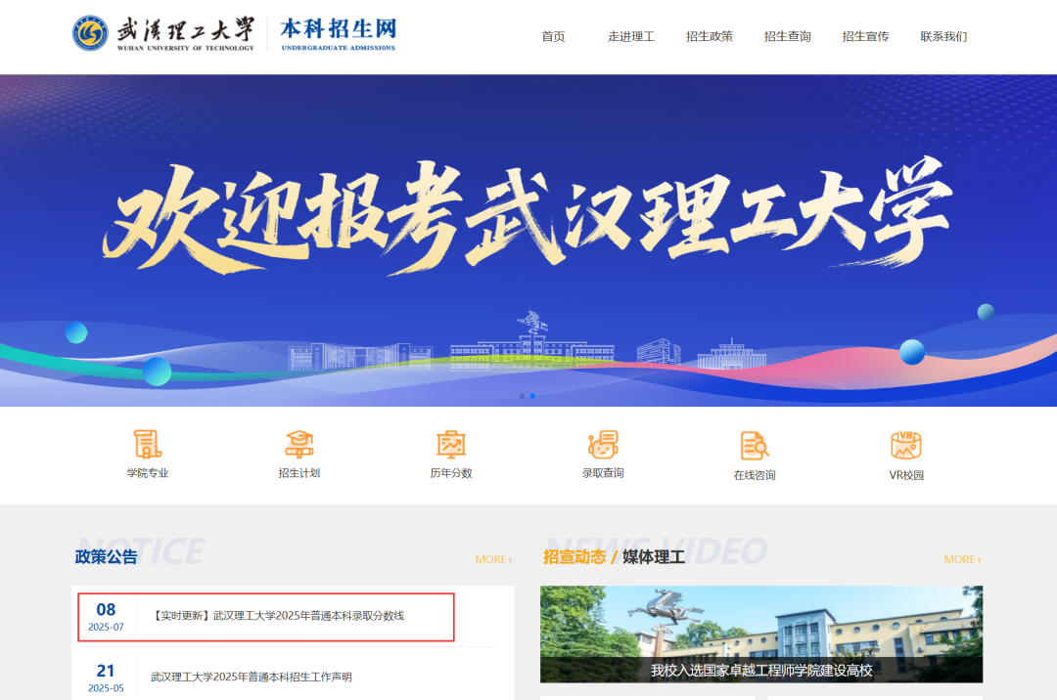Select the second carousel indicator dot
The height and width of the screenshot is (700, 1057).
pos(532,396)
